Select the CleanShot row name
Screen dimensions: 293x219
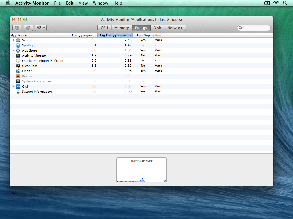click(30, 66)
